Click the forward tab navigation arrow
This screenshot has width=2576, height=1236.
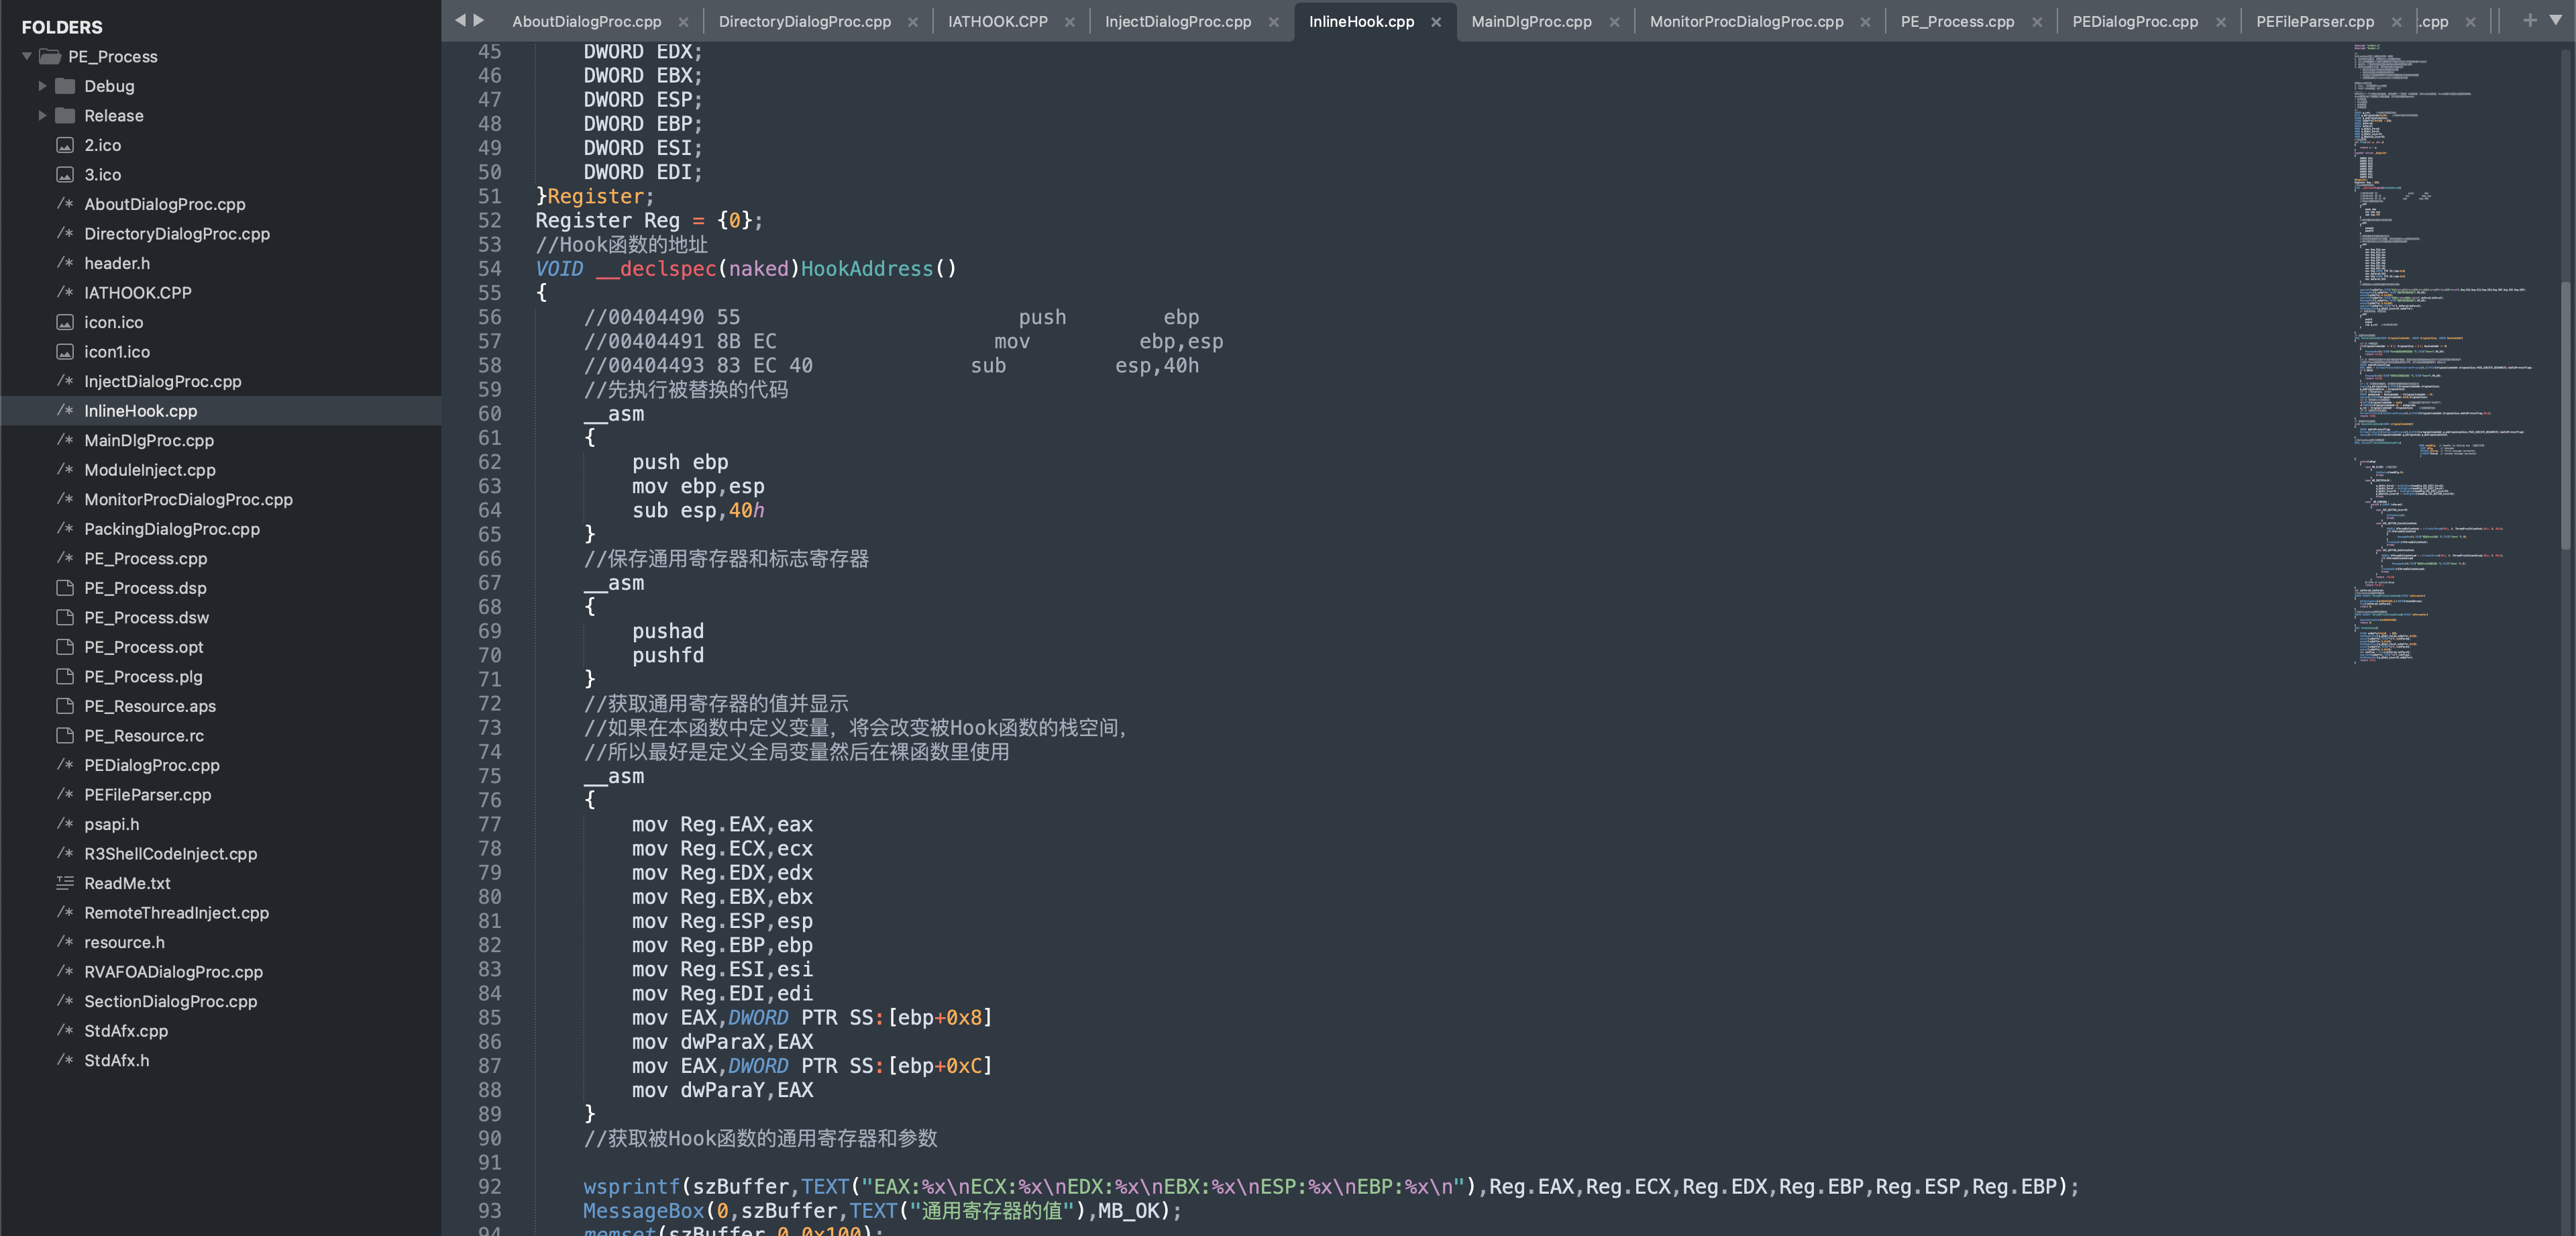(x=479, y=20)
